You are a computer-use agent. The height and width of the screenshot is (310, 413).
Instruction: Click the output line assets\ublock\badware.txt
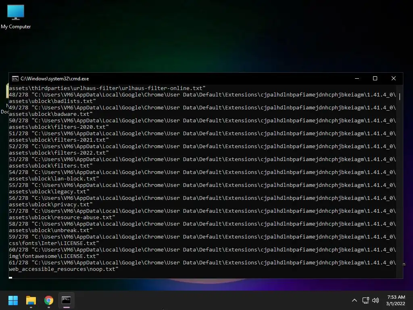tap(51, 114)
